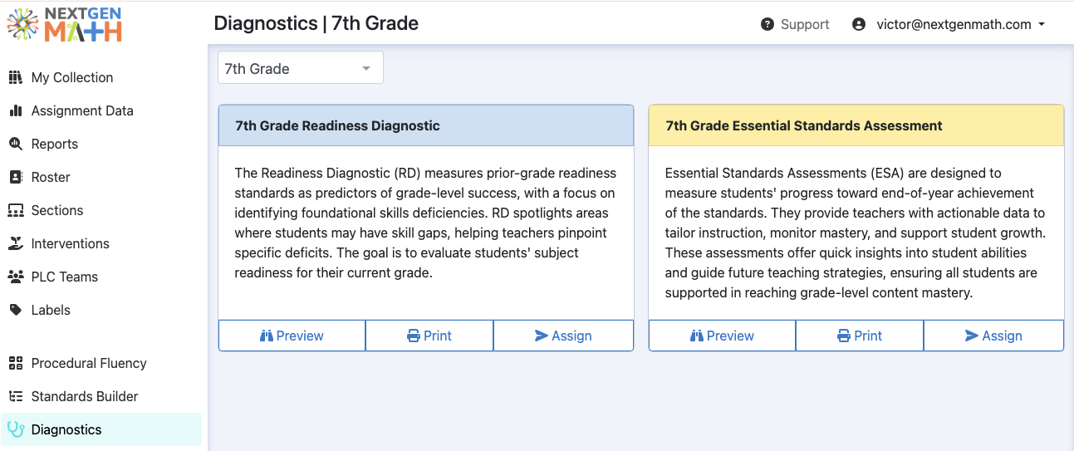Viewport: 1074px width, 451px height.
Task: Print the 7th Grade Readiness Diagnostic
Action: pos(429,336)
